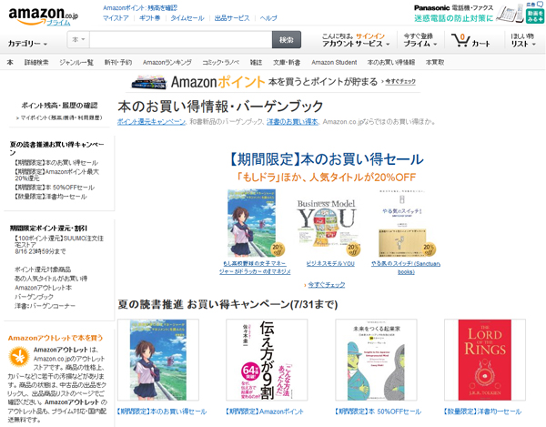Open the 伝え方が9割 book cover
The height and width of the screenshot is (427, 546).
[x=267, y=360]
